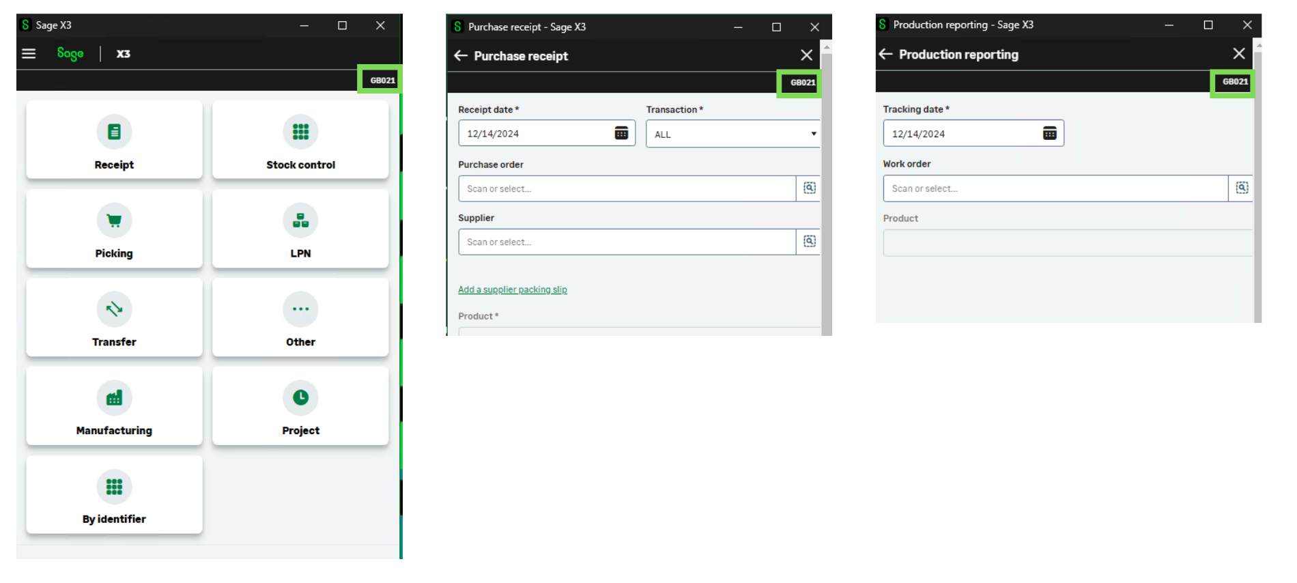Open the Transfer tile
The image size is (1297, 583).
(x=114, y=317)
